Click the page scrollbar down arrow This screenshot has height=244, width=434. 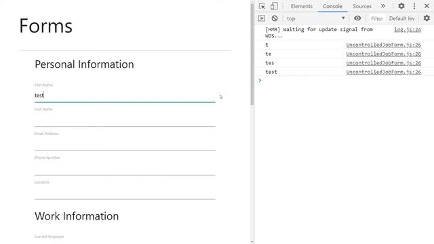tap(252, 242)
